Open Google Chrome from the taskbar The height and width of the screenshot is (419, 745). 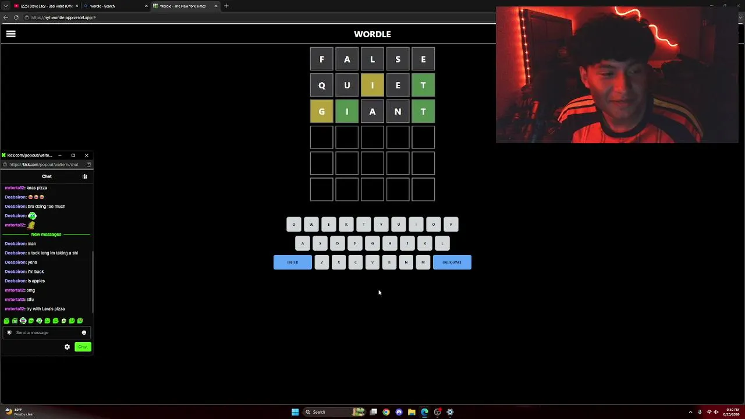point(386,412)
